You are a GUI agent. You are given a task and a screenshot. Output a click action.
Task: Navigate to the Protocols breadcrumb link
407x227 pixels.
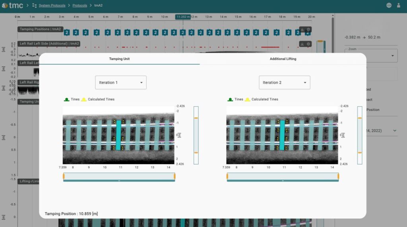point(79,6)
